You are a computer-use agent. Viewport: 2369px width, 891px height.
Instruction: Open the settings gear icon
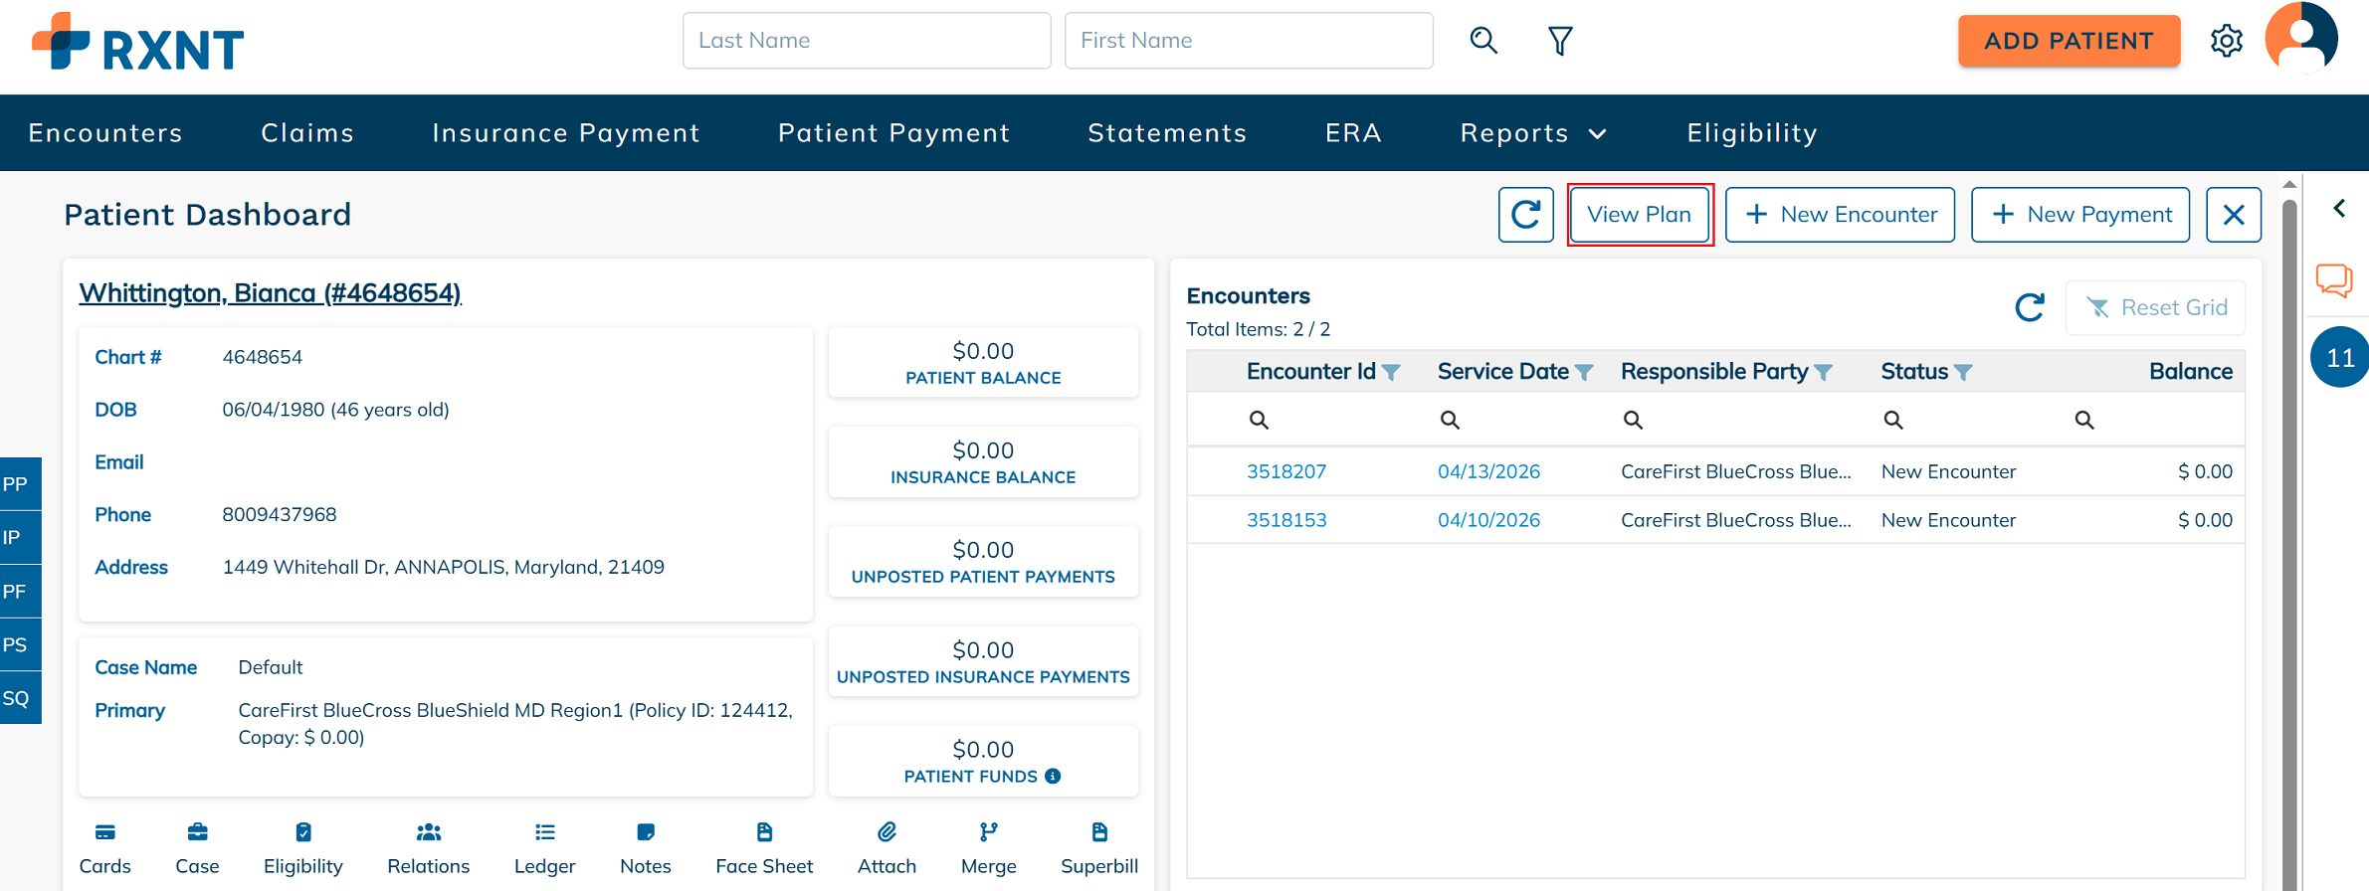[x=2227, y=41]
